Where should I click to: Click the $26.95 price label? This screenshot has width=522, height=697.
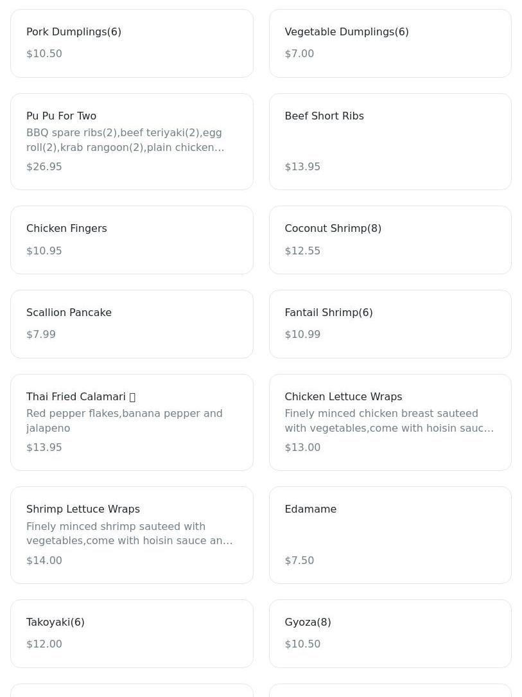(x=44, y=166)
